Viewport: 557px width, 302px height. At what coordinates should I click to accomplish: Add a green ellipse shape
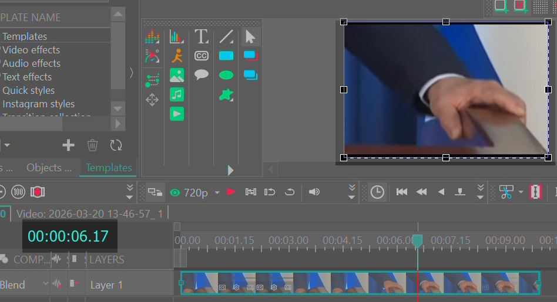pos(226,75)
